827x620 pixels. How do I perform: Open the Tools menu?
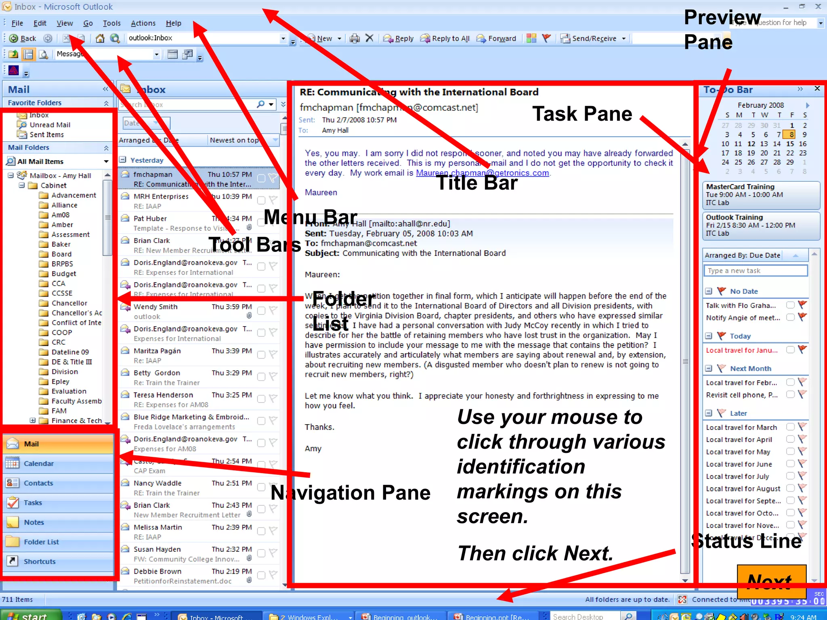coord(111,23)
